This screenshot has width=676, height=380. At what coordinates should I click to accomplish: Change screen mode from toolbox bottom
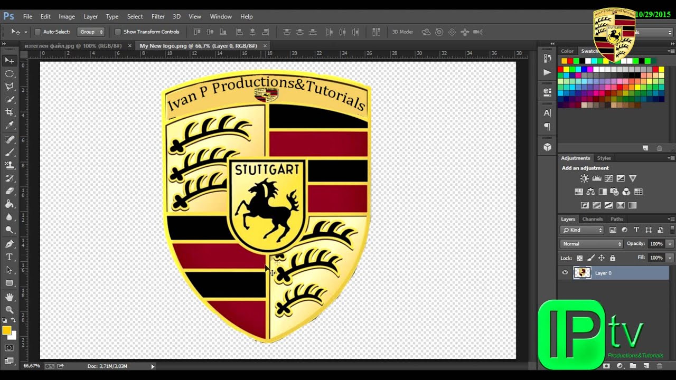pyautogui.click(x=9, y=360)
